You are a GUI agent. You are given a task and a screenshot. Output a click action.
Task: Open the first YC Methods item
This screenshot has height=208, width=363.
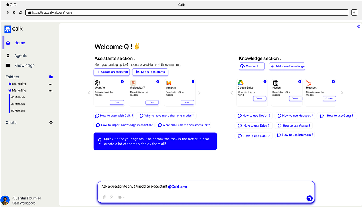click(x=18, y=97)
